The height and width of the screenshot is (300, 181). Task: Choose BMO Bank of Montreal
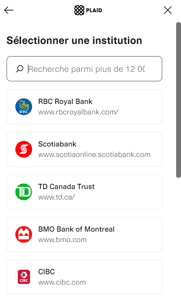[84, 234]
